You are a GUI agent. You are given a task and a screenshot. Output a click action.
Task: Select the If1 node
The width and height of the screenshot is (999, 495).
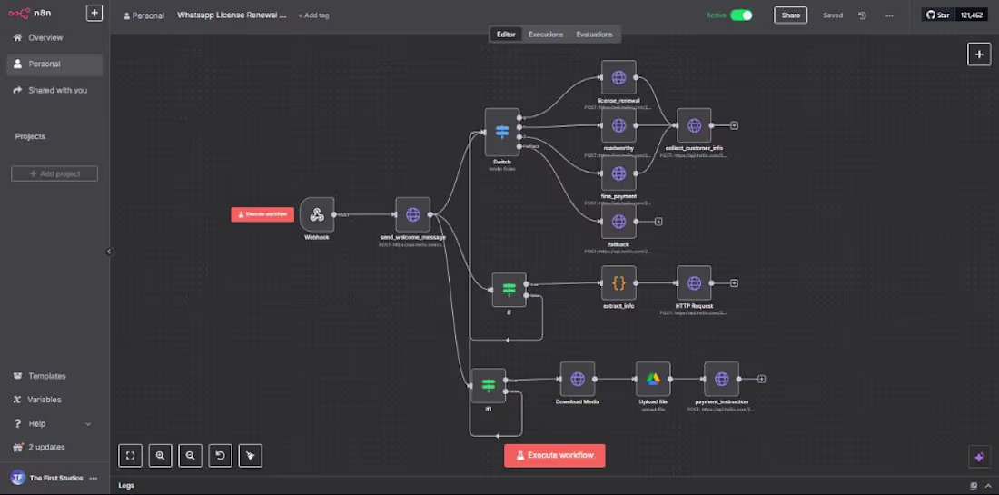pos(489,385)
